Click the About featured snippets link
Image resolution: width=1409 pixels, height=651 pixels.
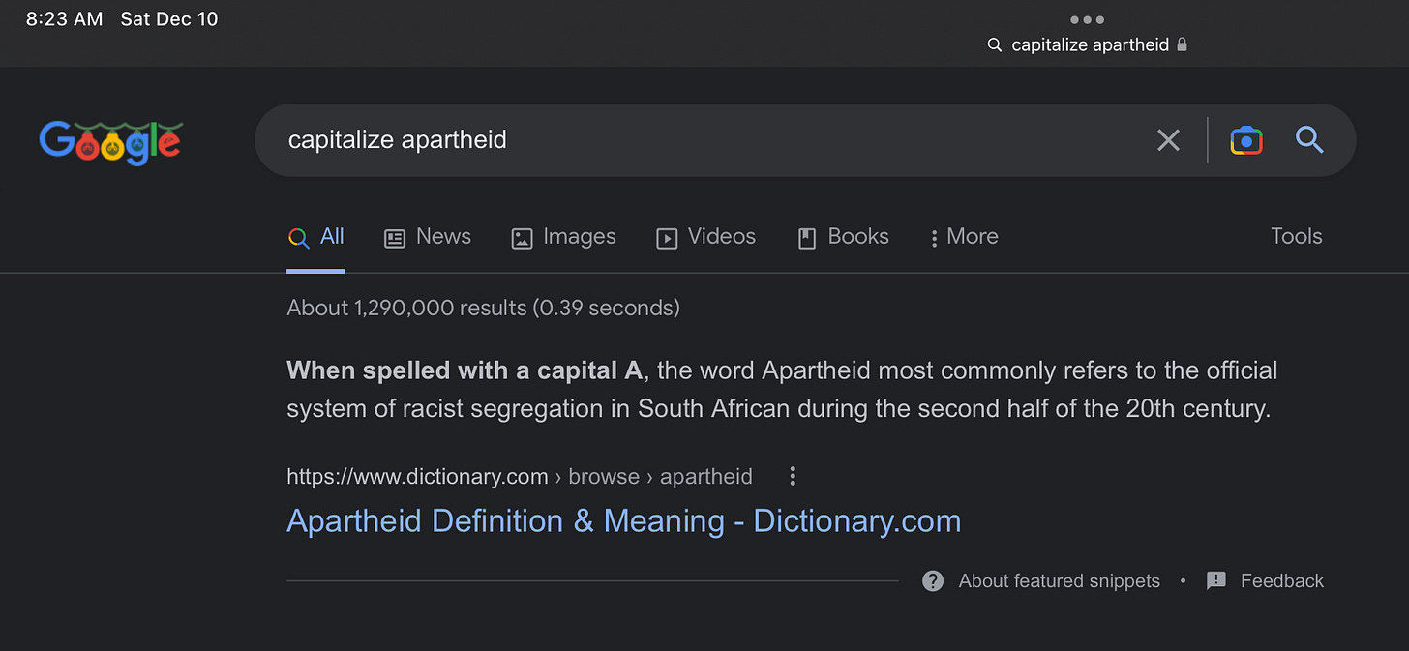coord(1060,580)
